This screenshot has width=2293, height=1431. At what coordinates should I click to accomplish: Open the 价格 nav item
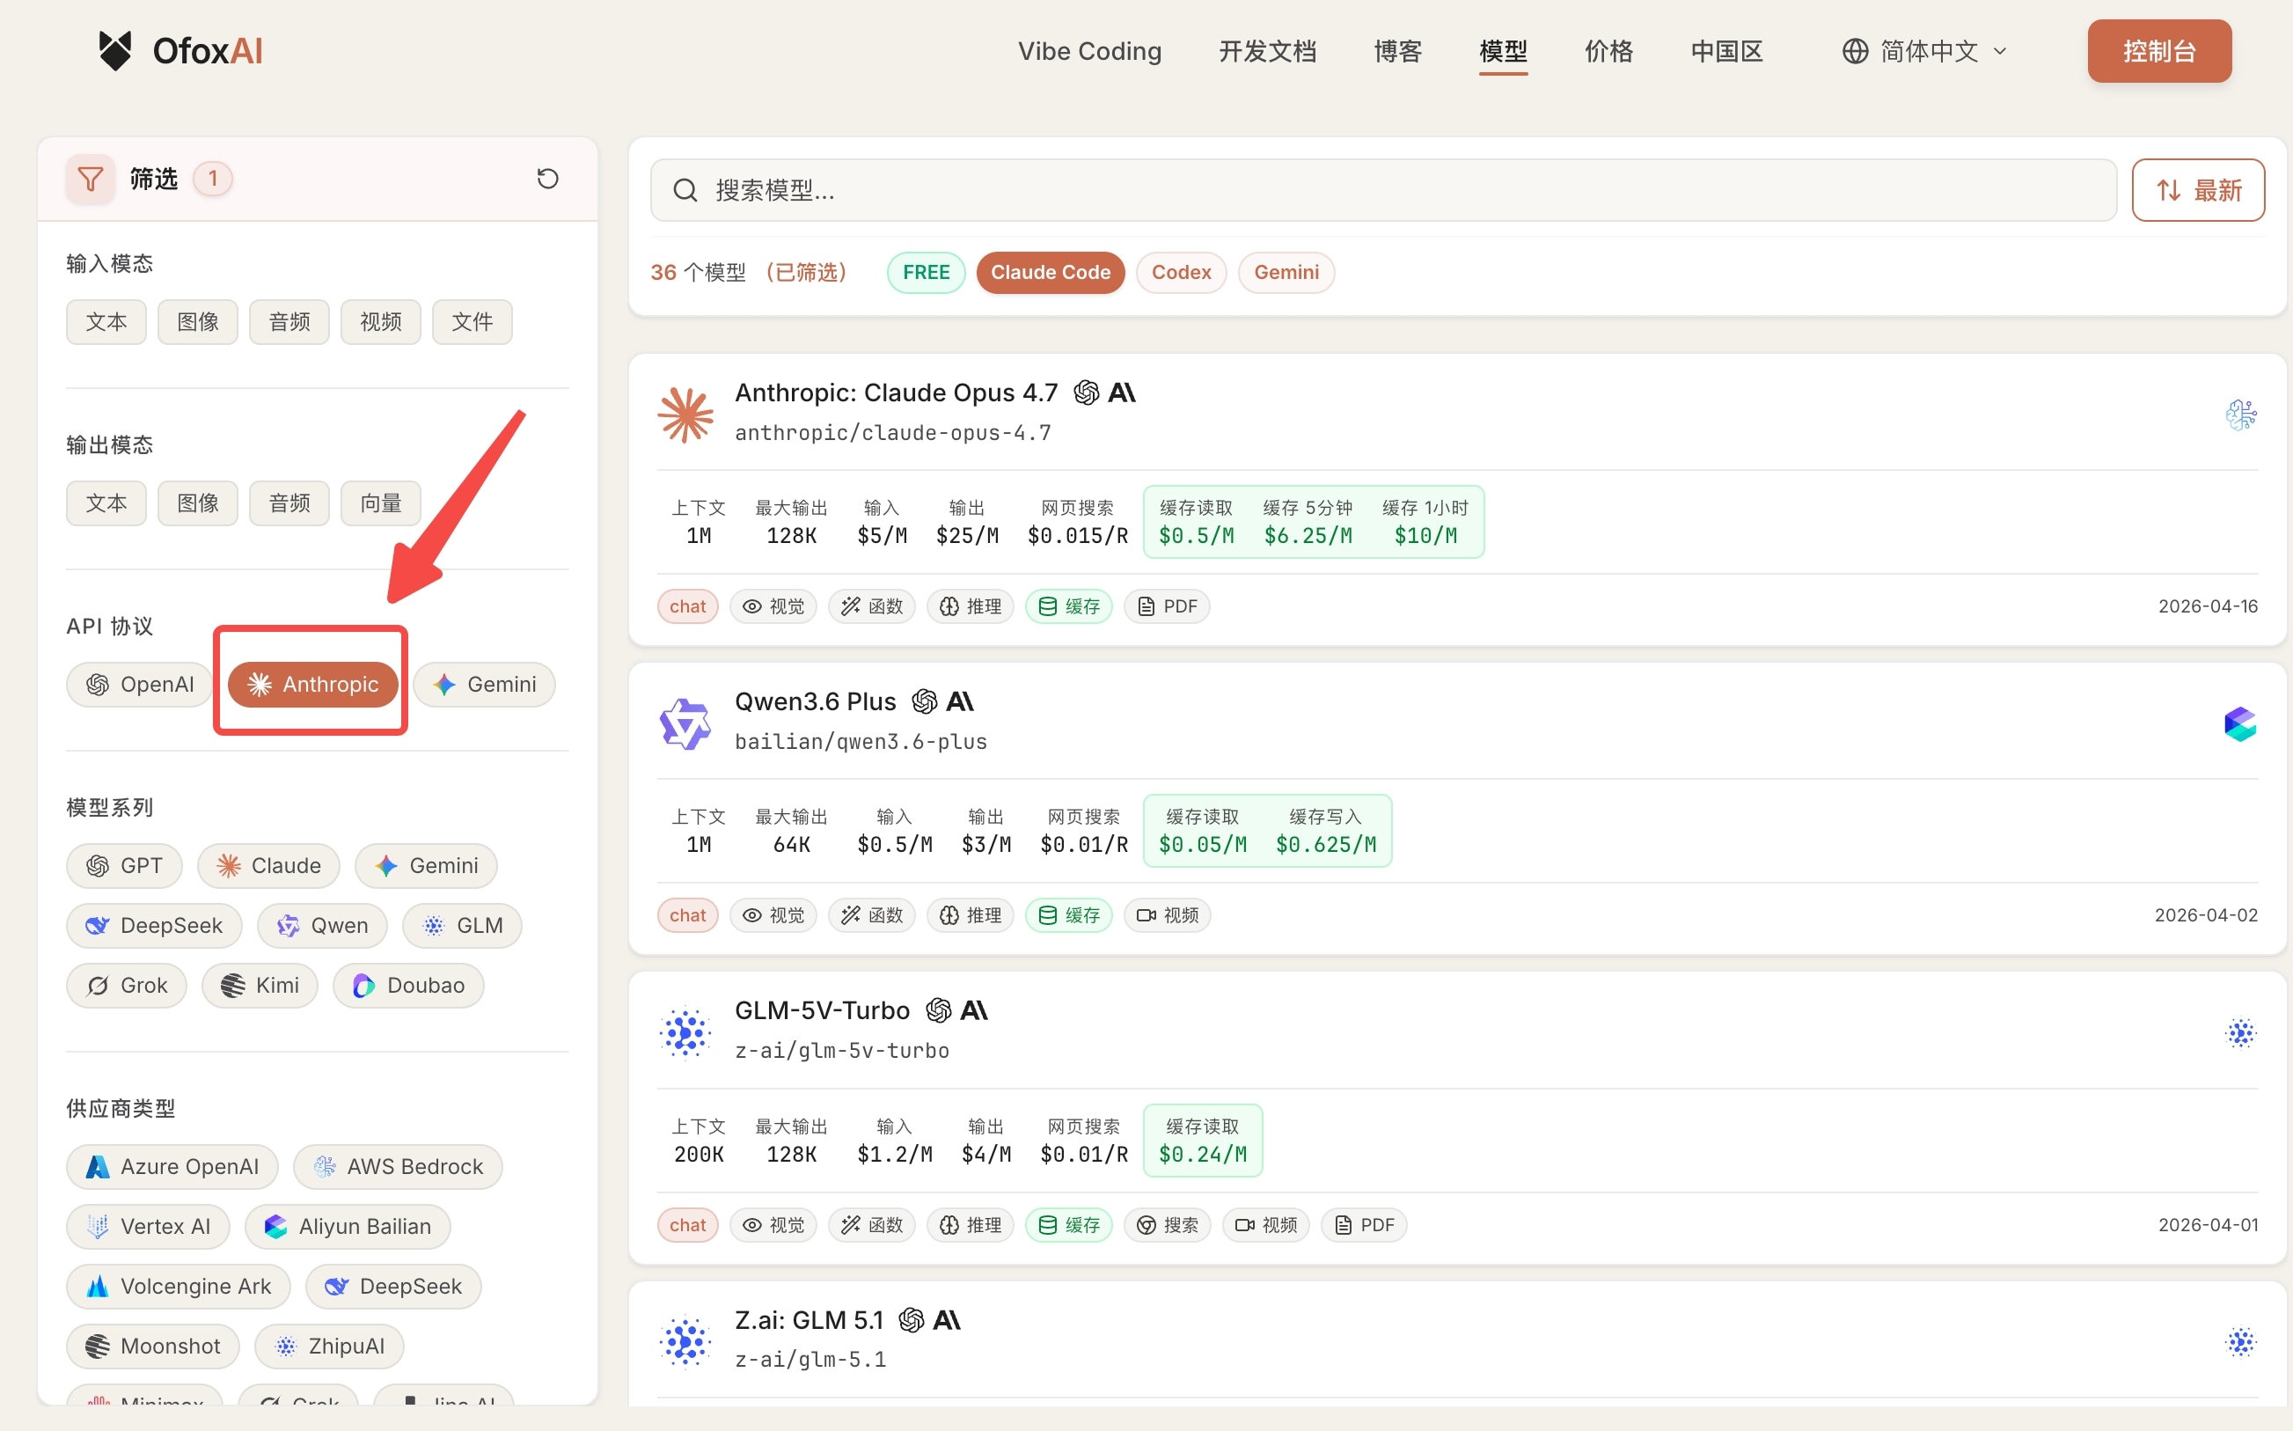(1608, 51)
